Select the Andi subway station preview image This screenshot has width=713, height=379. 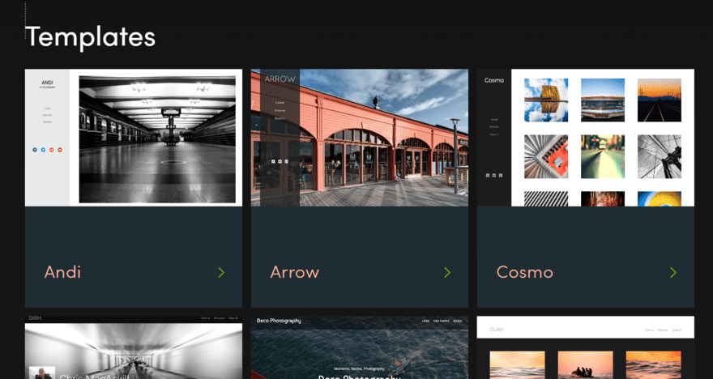click(156, 139)
